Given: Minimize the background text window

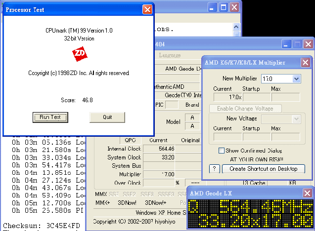Looking at the screenshot, I should coord(212,7).
